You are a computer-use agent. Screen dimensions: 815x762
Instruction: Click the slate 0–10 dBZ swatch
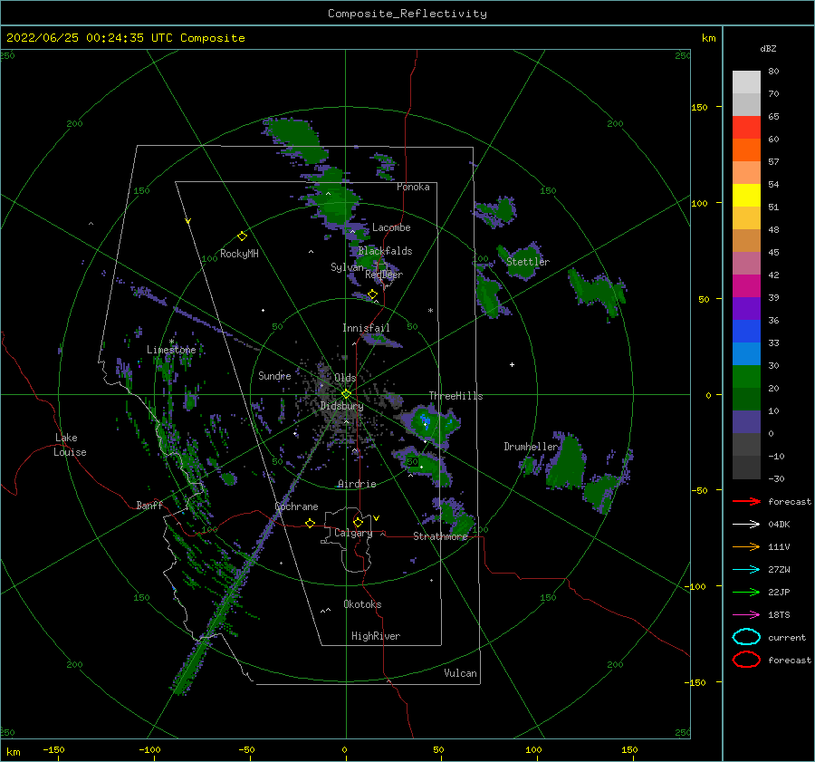pos(746,422)
